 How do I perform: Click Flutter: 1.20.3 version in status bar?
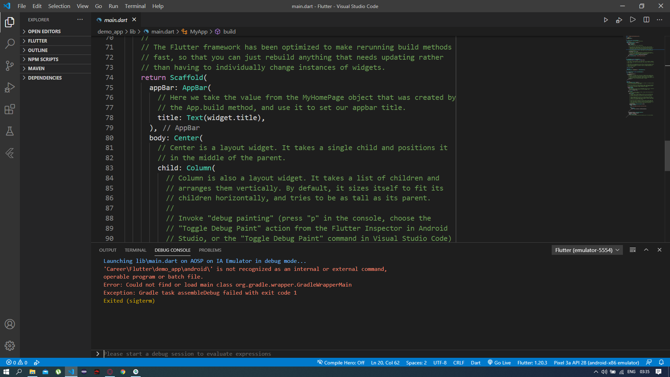(x=532, y=362)
